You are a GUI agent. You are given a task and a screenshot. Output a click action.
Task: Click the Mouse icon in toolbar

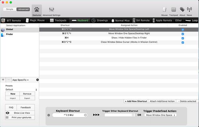(x=165, y=10)
